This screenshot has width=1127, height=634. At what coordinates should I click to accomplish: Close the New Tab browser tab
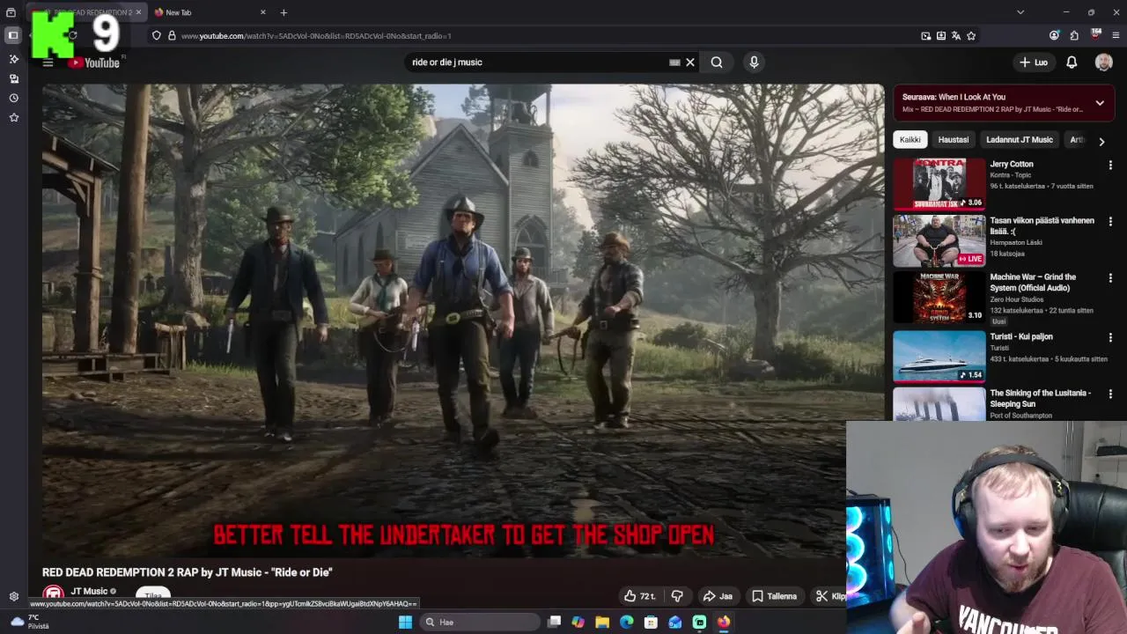point(262,12)
